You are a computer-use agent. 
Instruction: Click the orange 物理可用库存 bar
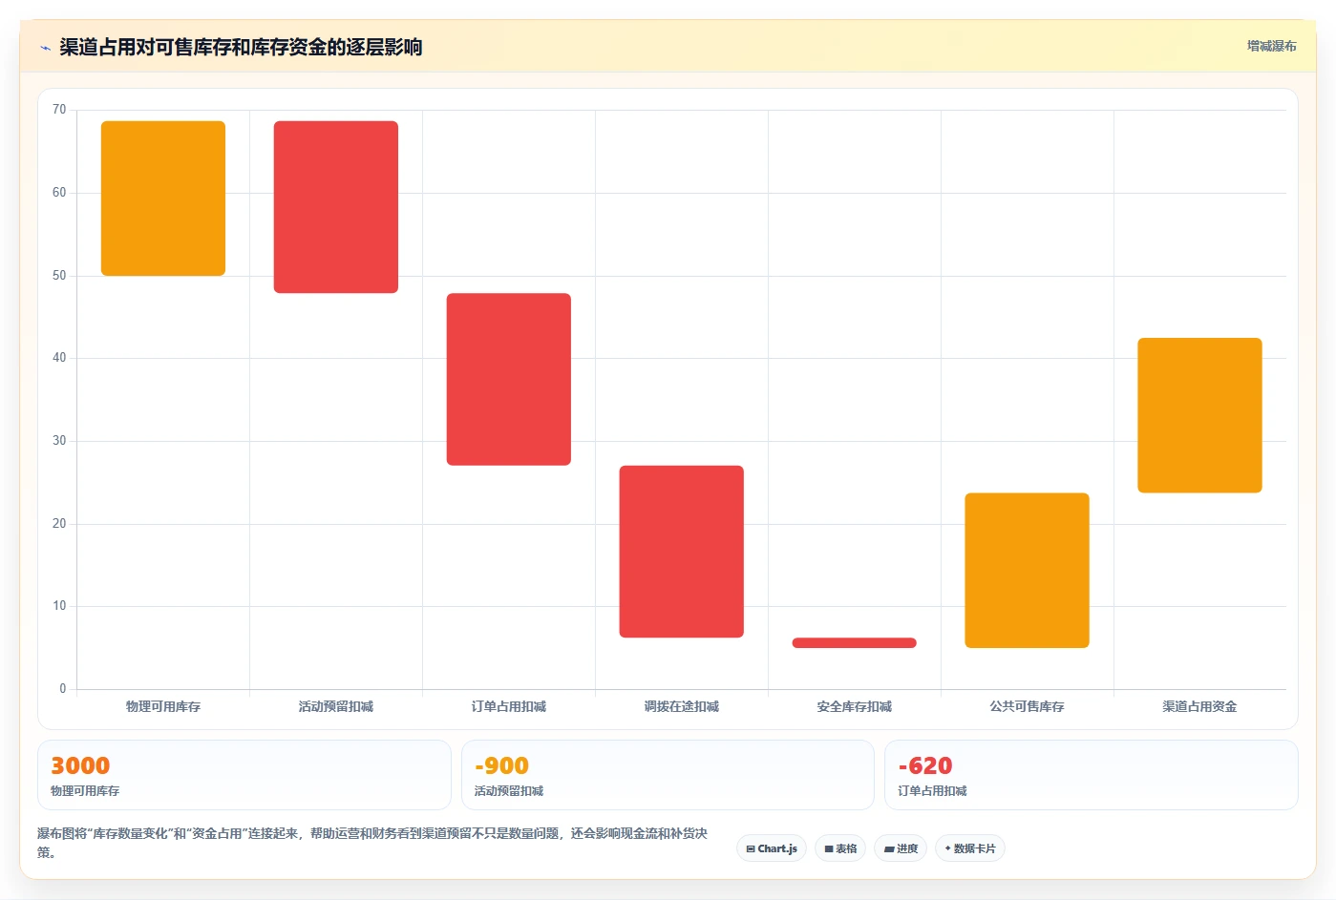pos(163,199)
